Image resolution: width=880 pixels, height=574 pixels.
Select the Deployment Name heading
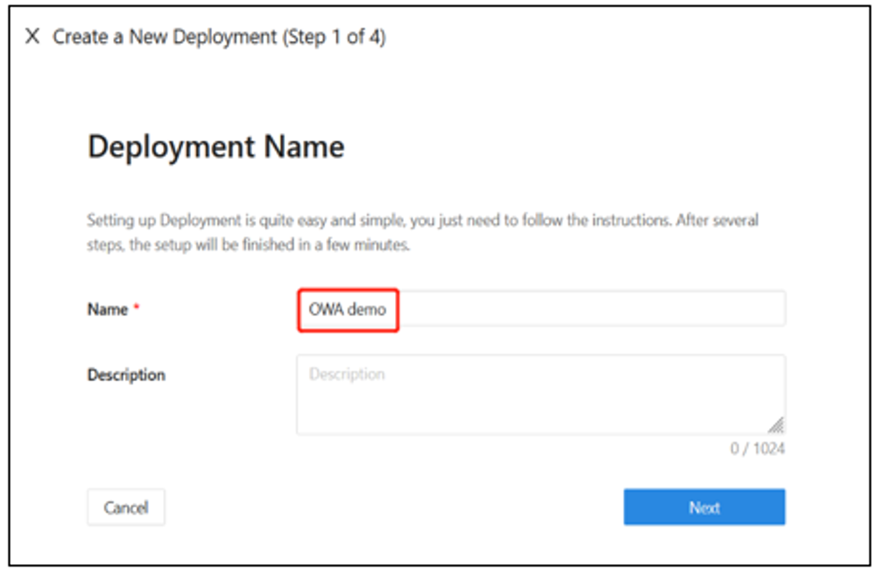[216, 147]
